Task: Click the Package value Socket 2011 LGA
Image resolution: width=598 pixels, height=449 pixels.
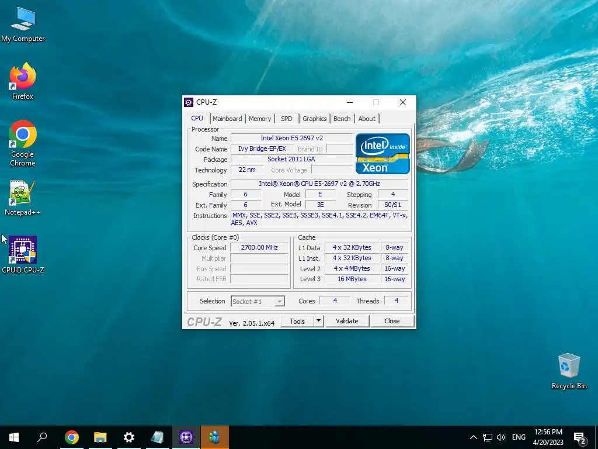Action: click(x=292, y=159)
